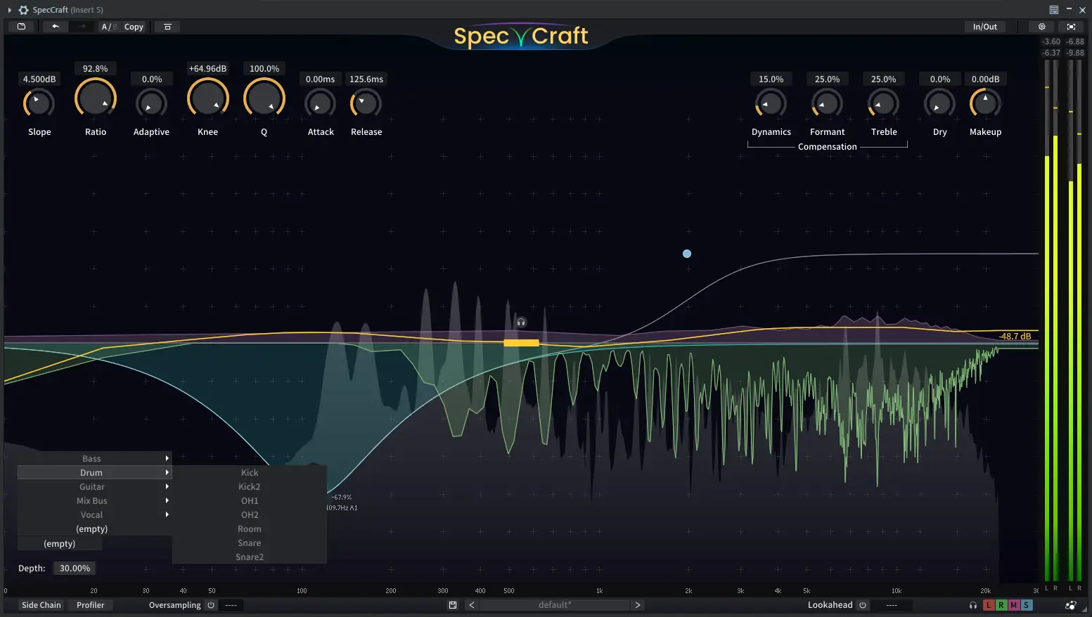Expand the Mix Bus preset submenu
This screenshot has width=1092, height=617.
94,500
